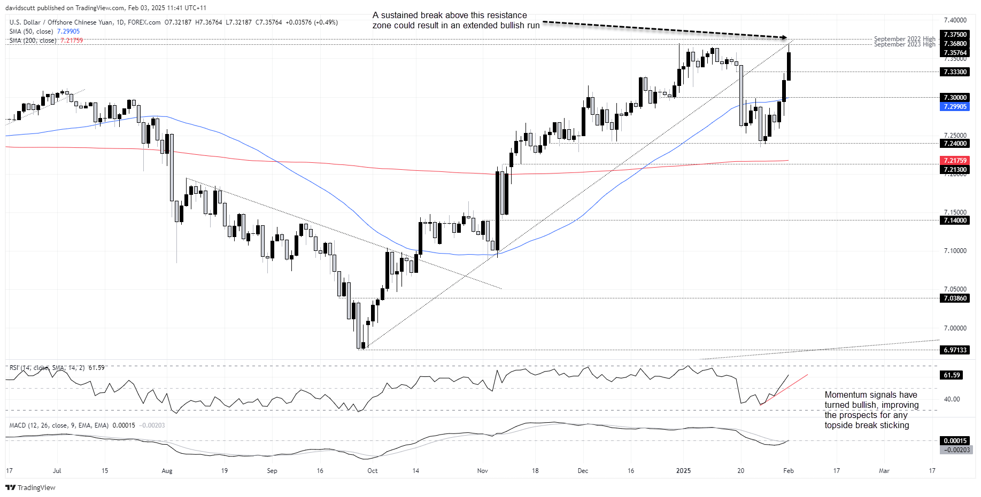Image resolution: width=981 pixels, height=497 pixels.
Task: Click the blue 7.29905 SMA value tag
Action: (x=955, y=107)
